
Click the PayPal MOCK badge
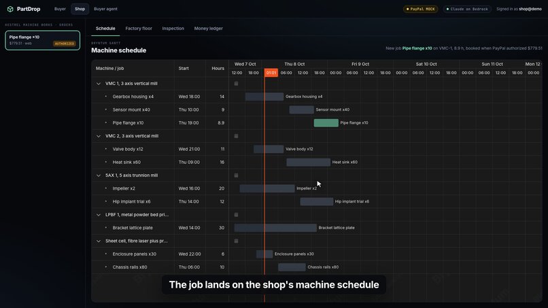[420, 9]
